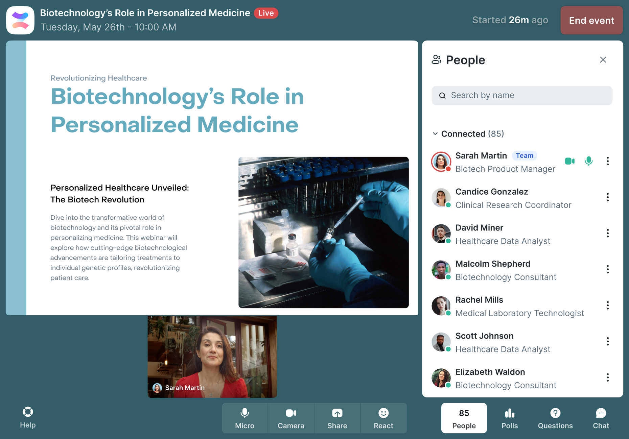Open the Share screen option

click(x=337, y=418)
